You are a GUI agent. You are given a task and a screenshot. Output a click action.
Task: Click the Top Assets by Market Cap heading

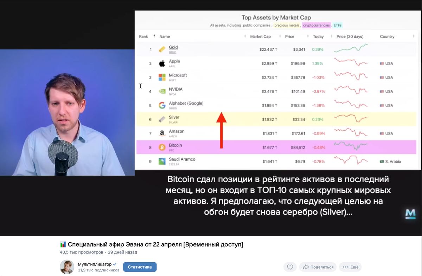click(x=276, y=18)
